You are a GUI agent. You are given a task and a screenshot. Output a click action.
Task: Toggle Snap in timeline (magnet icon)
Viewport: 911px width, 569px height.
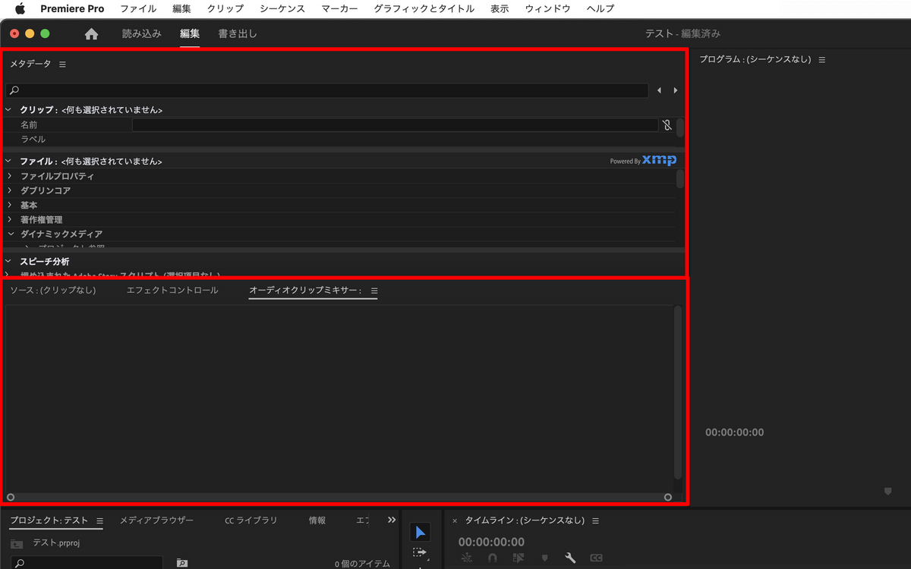tap(492, 558)
